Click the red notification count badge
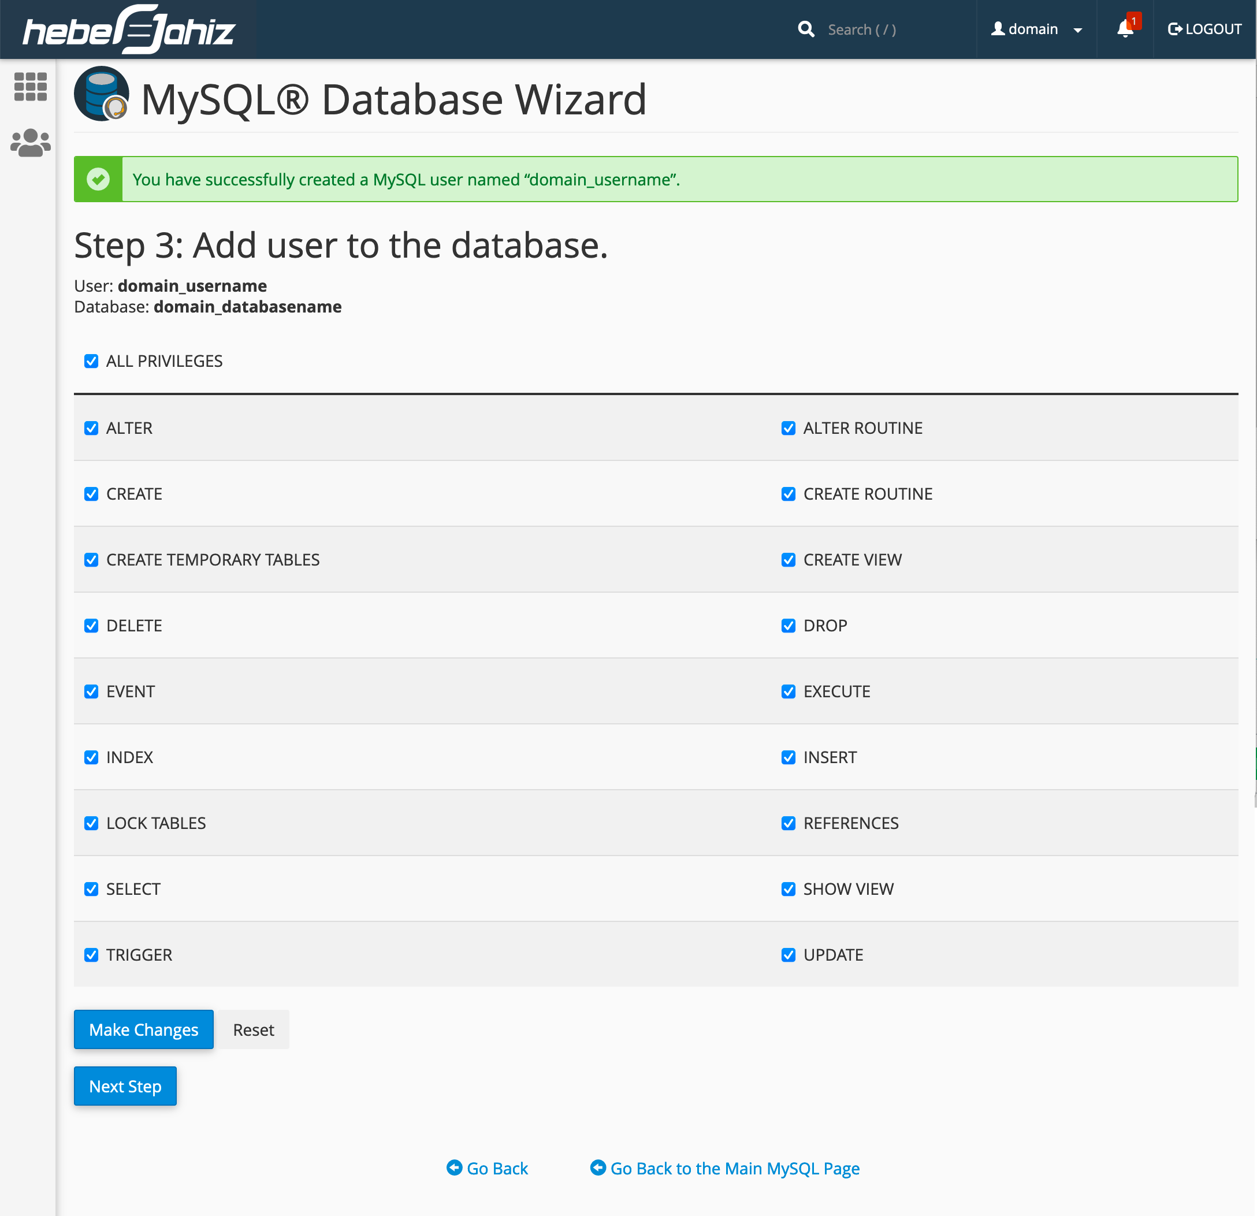This screenshot has width=1257, height=1216. click(x=1134, y=21)
